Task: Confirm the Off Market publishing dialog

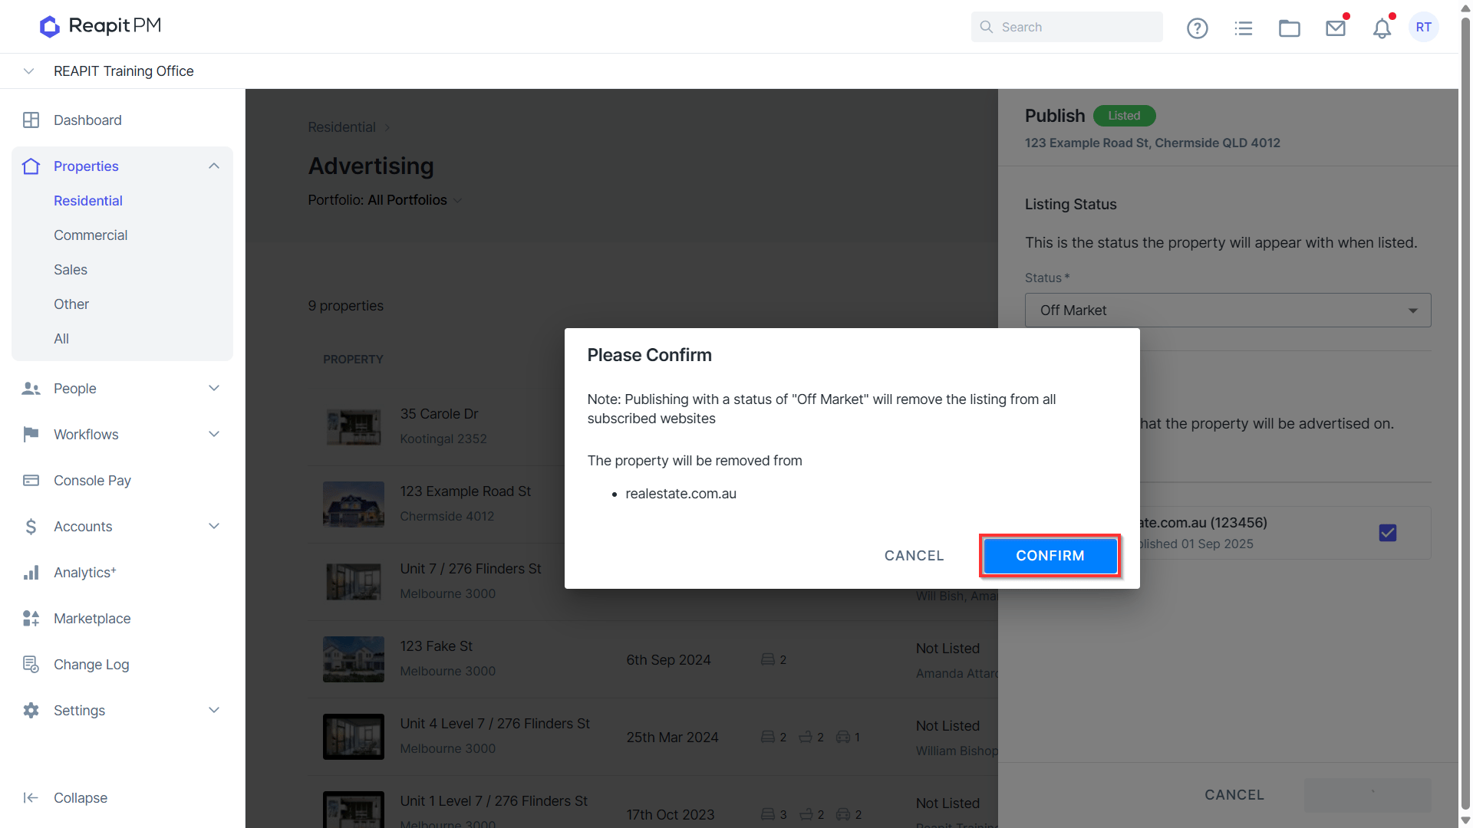Action: tap(1050, 556)
